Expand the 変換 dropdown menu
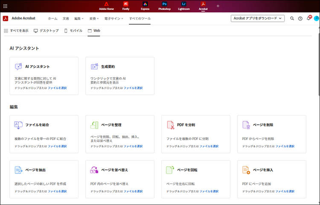This screenshot has height=205, width=320. tap(94, 19)
